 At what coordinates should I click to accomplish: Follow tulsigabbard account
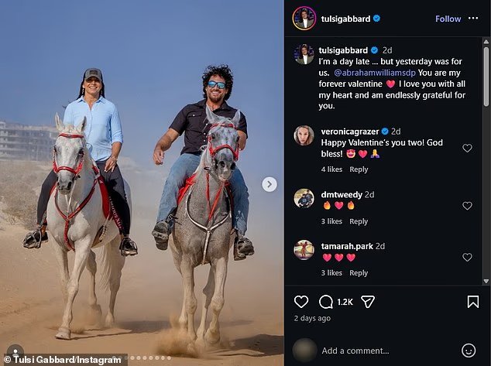click(448, 19)
